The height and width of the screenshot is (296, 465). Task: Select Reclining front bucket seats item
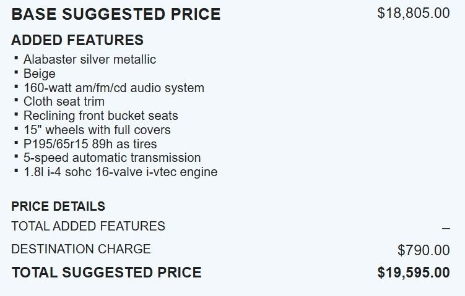click(100, 116)
